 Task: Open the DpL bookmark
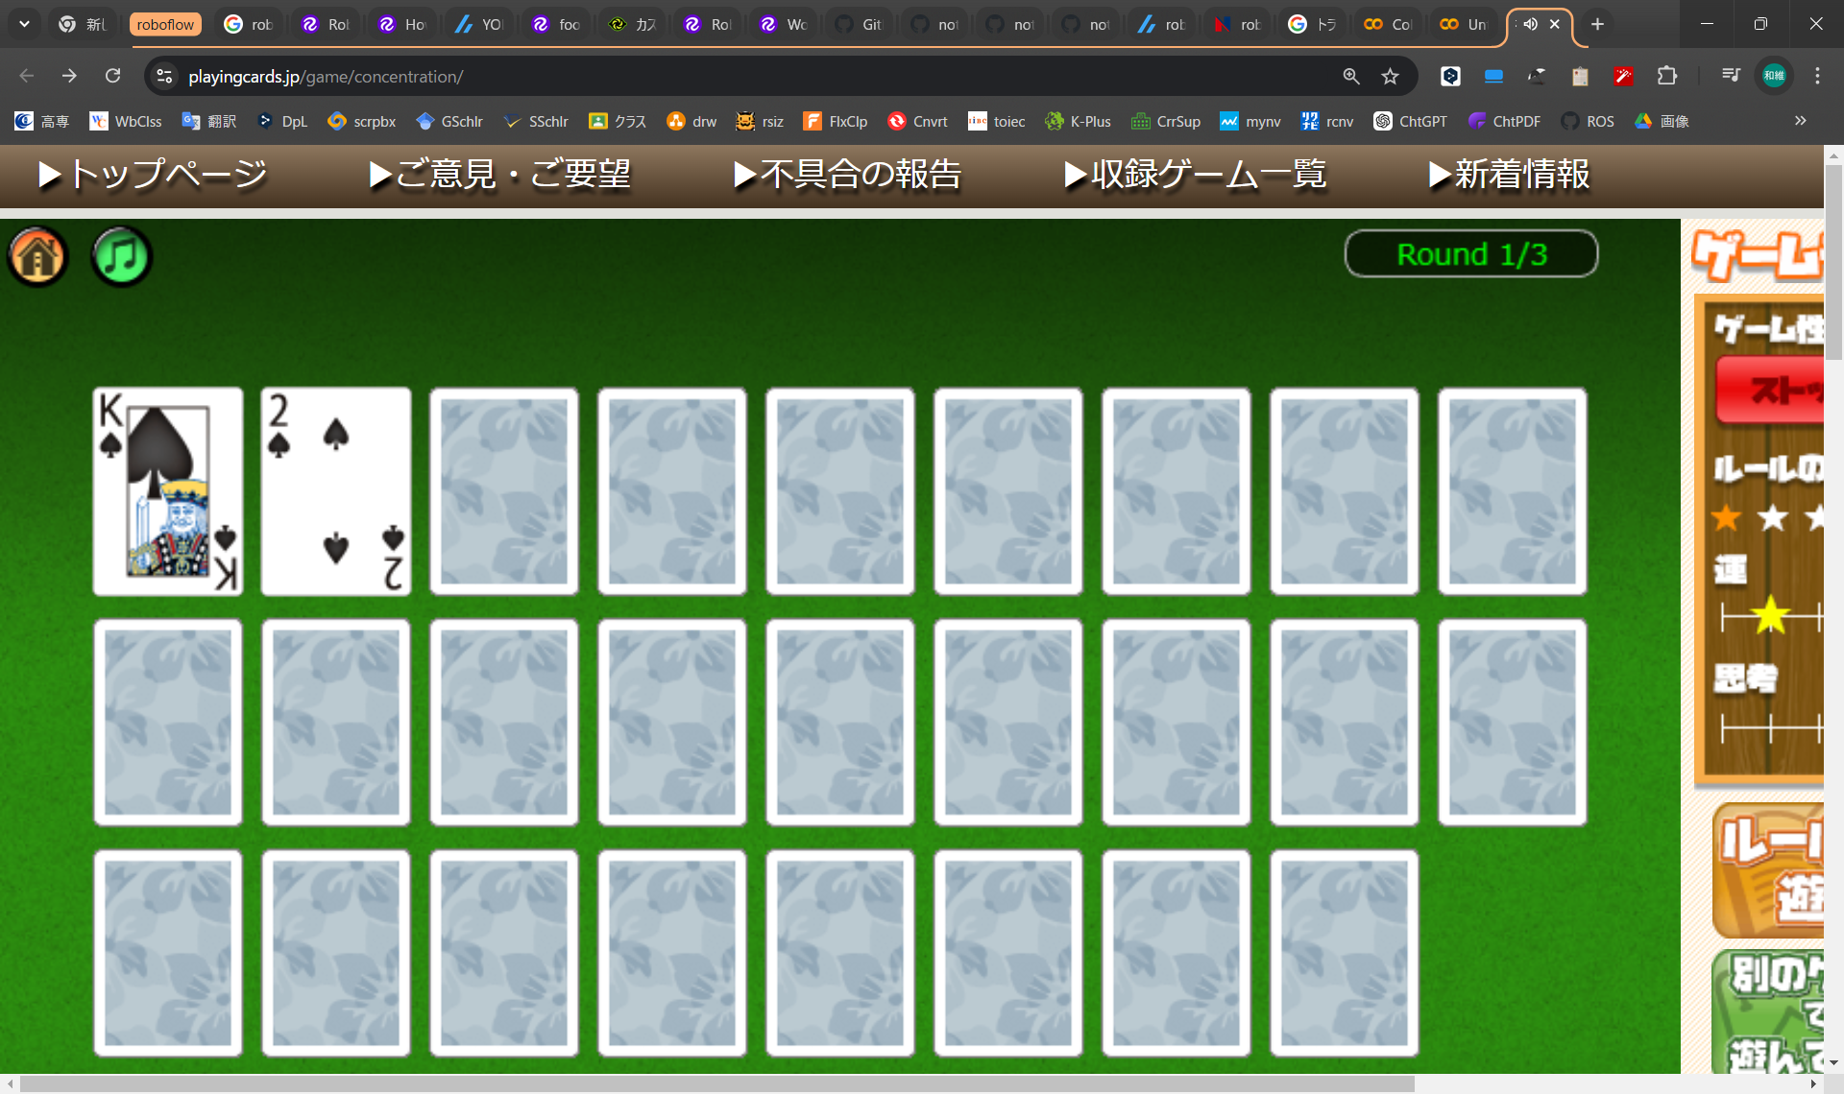pos(282,121)
